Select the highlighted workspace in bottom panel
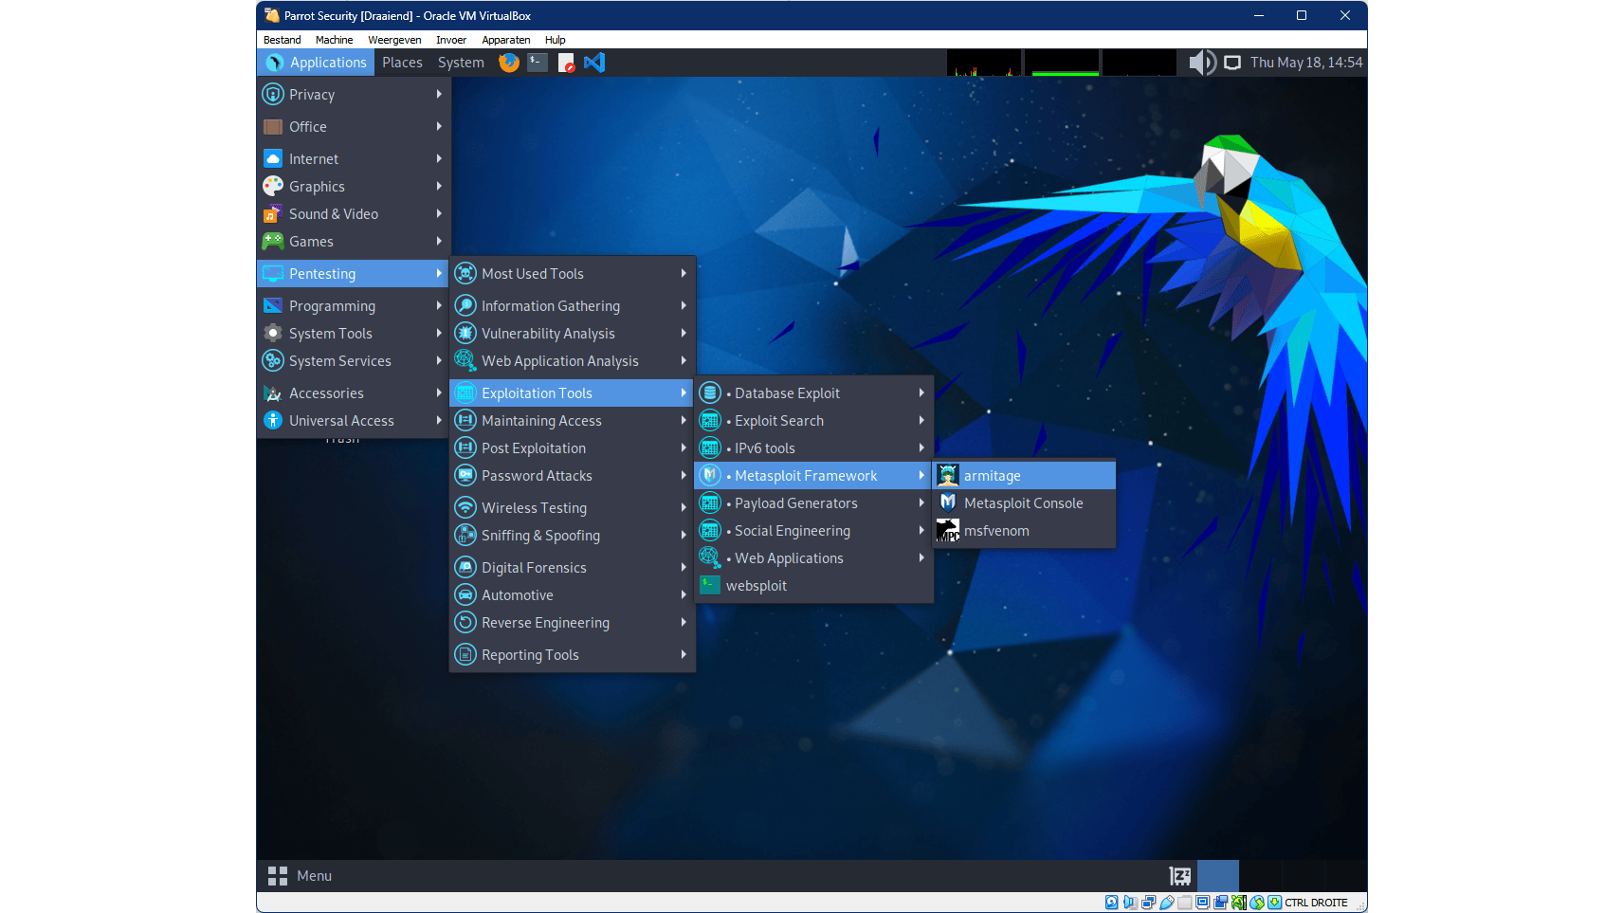Screen dimensions: 1623x913 pyautogui.click(x=1218, y=876)
